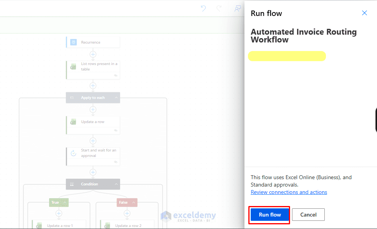The width and height of the screenshot is (377, 229).
Task: Open Review connections and actions link
Action: pyautogui.click(x=289, y=192)
